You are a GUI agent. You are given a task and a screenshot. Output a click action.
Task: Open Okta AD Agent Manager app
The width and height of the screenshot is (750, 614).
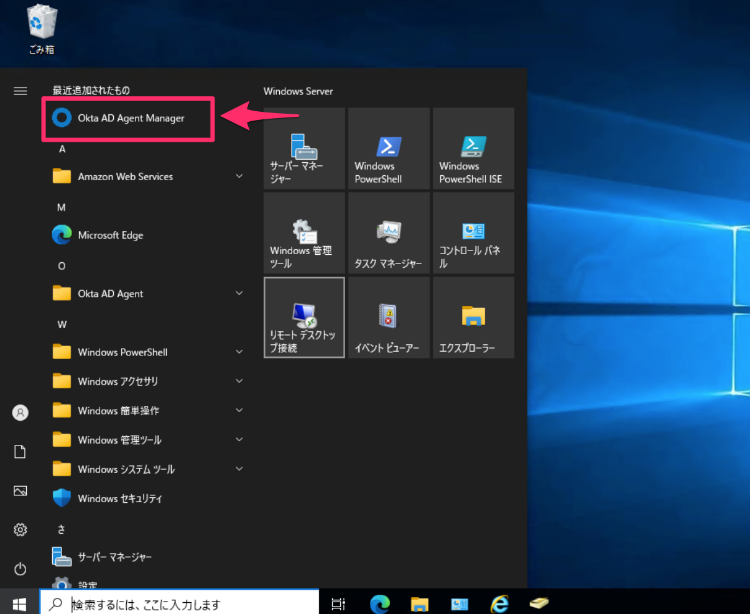pyautogui.click(x=130, y=118)
